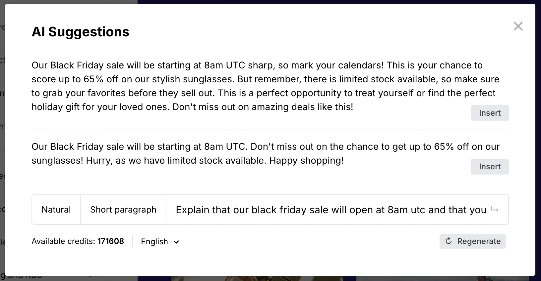
Task: Insert the second, shorter suggestion
Action: pos(490,167)
